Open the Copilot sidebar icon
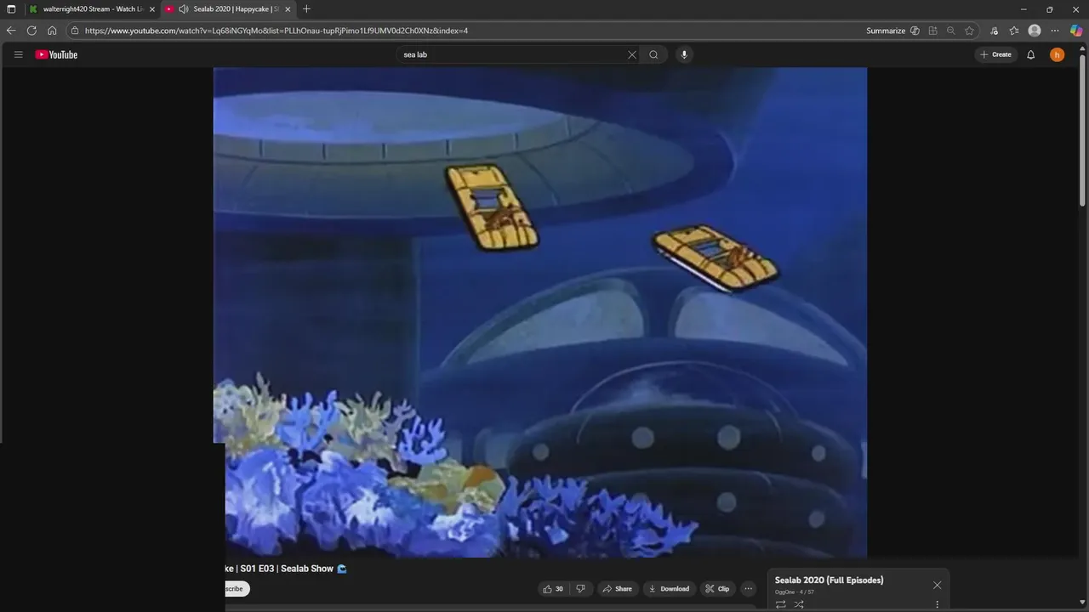The image size is (1089, 612). coord(1076,31)
